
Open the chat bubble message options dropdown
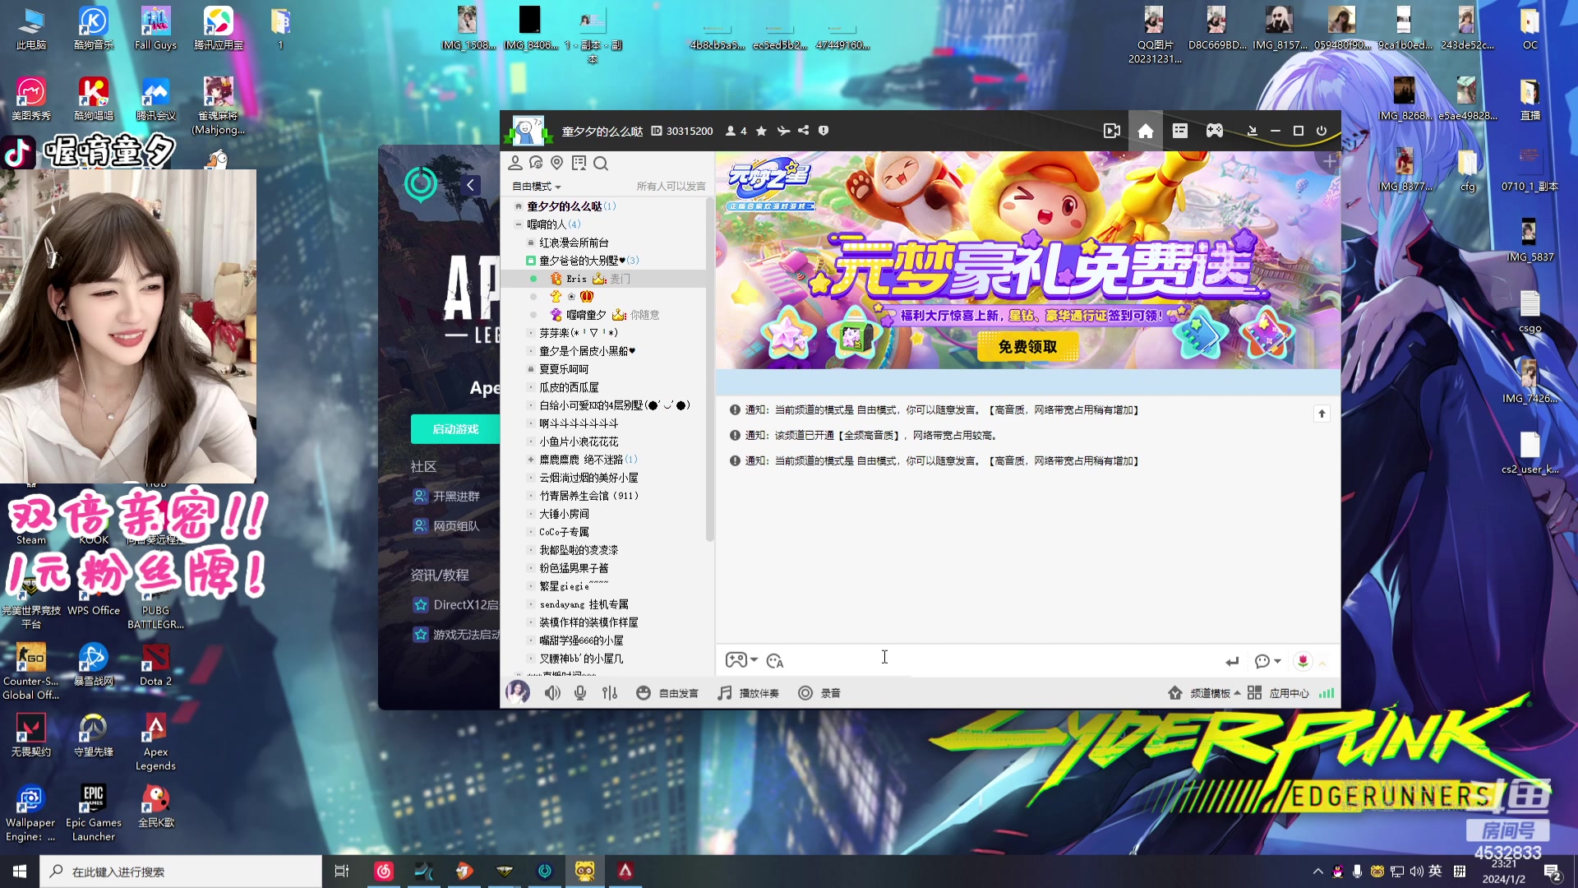pos(1268,661)
